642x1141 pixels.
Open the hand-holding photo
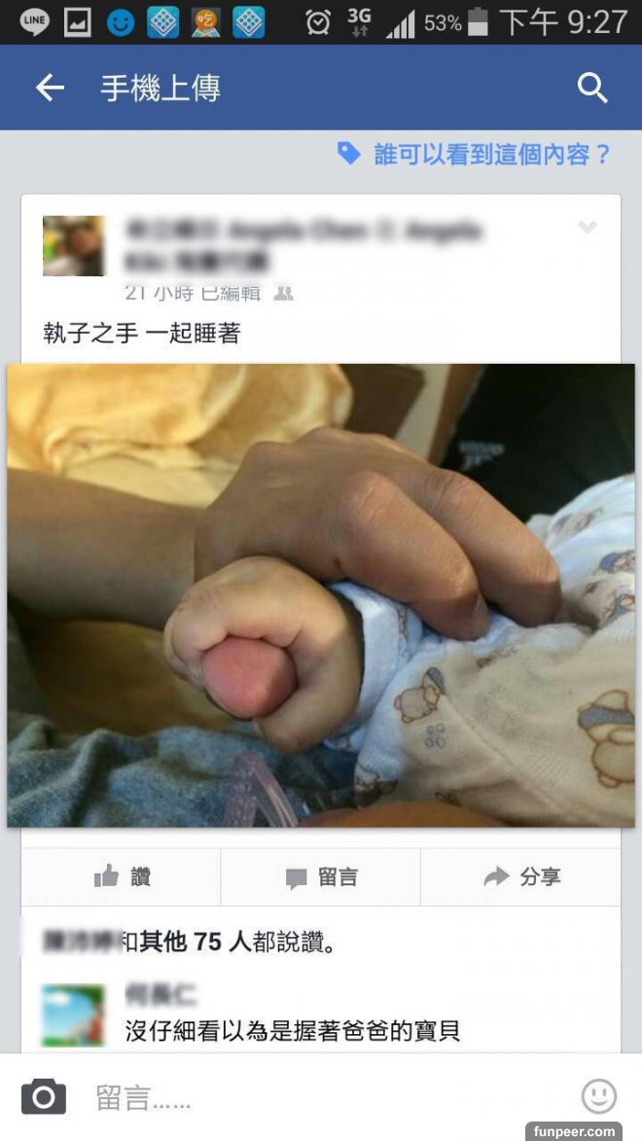pos(321,595)
